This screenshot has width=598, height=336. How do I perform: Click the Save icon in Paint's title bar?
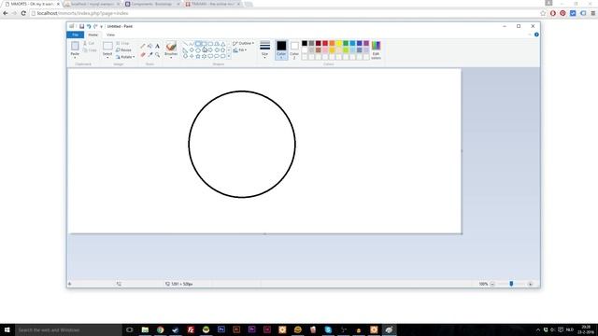tap(81, 26)
